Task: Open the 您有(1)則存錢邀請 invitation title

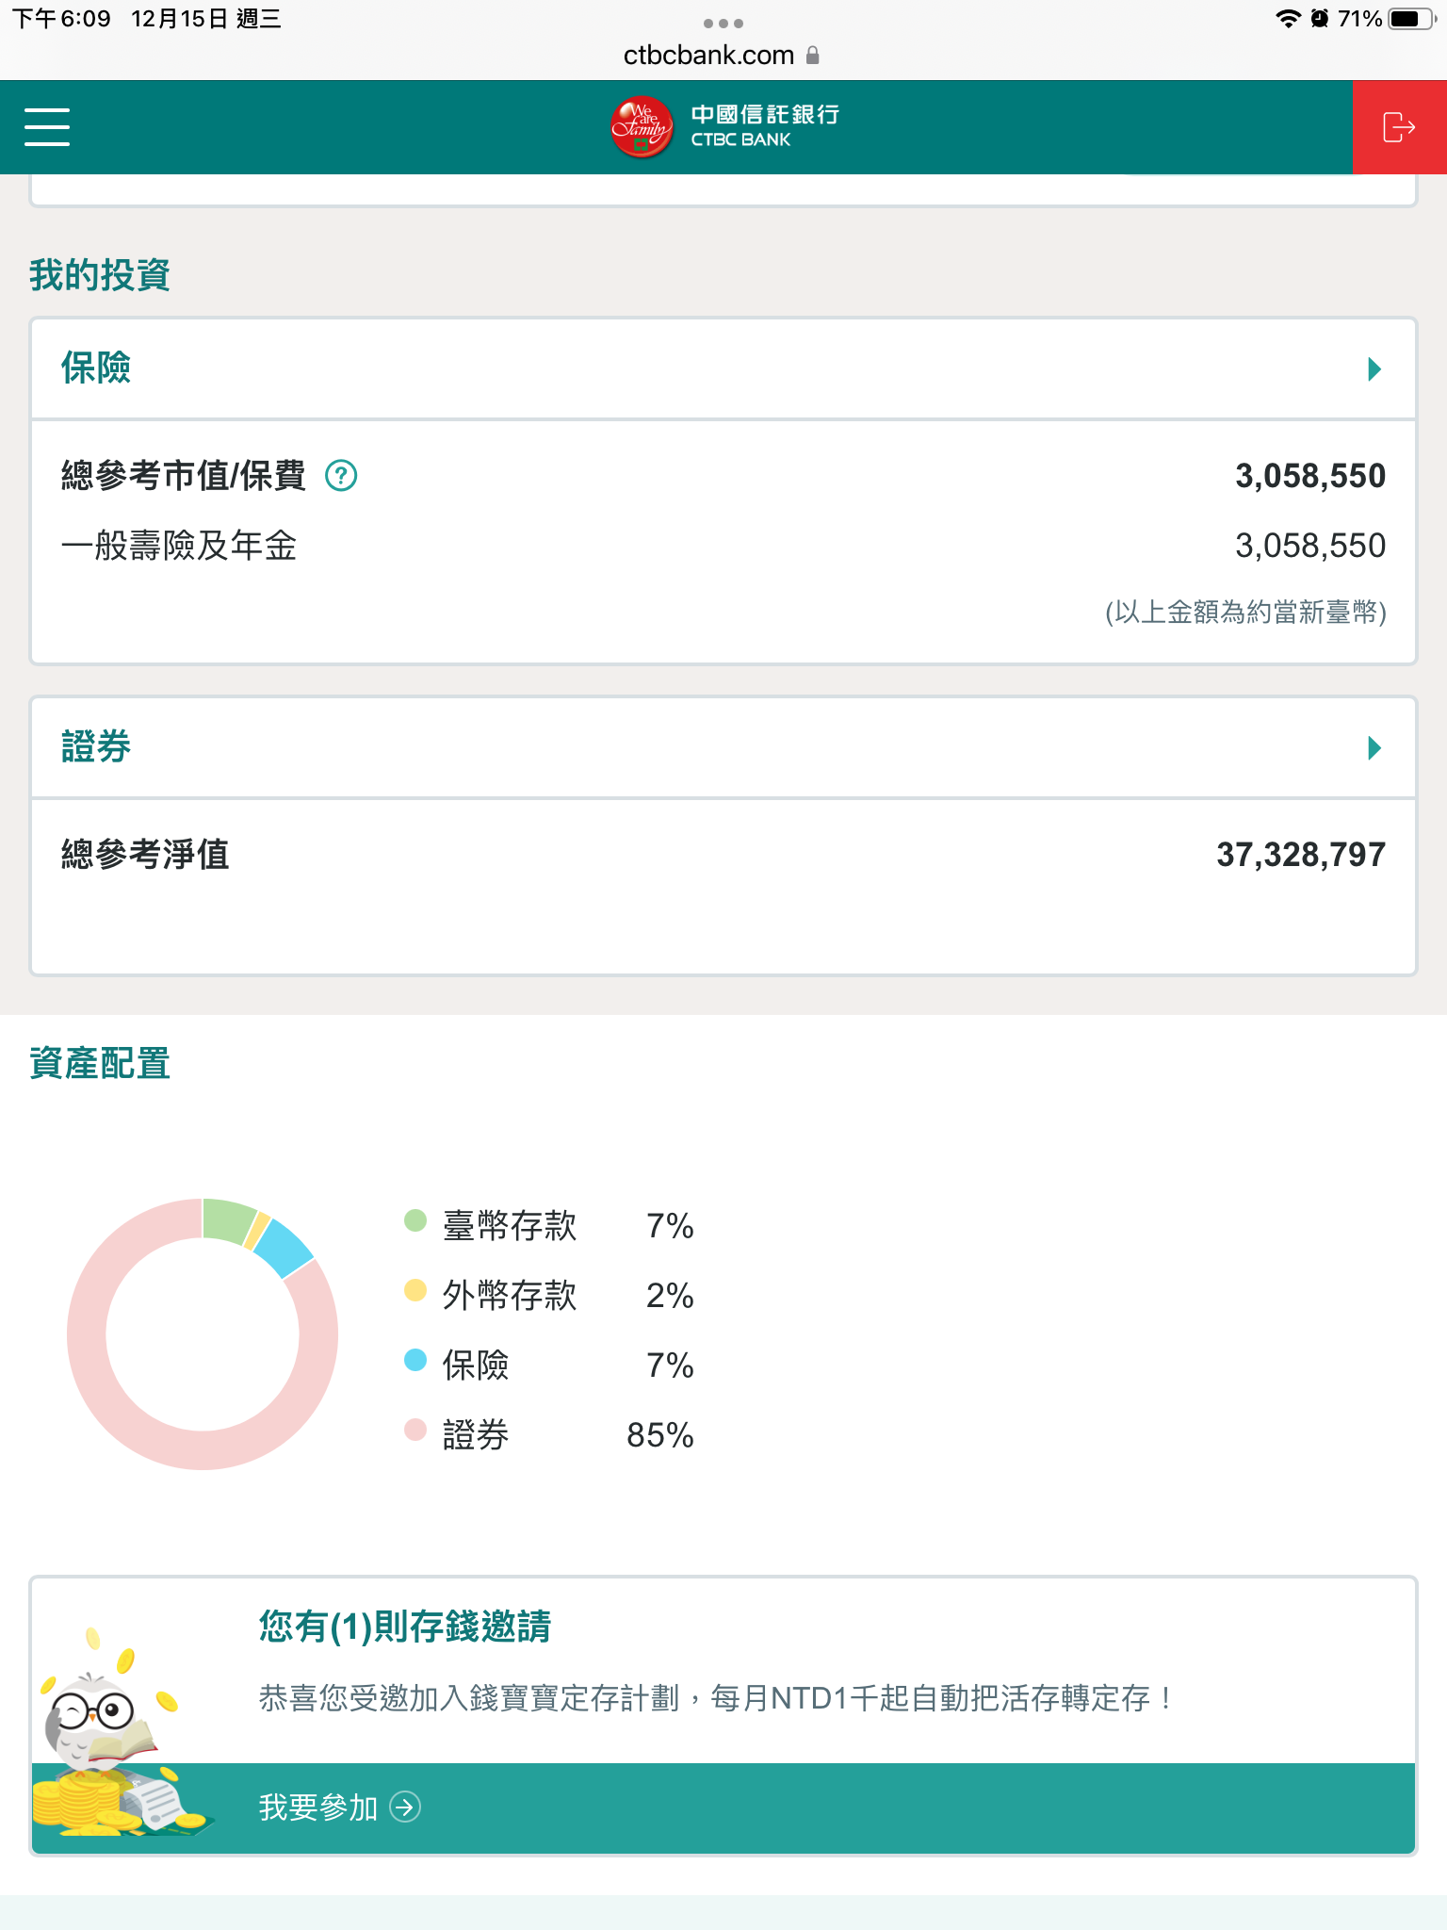Action: pos(405,1627)
